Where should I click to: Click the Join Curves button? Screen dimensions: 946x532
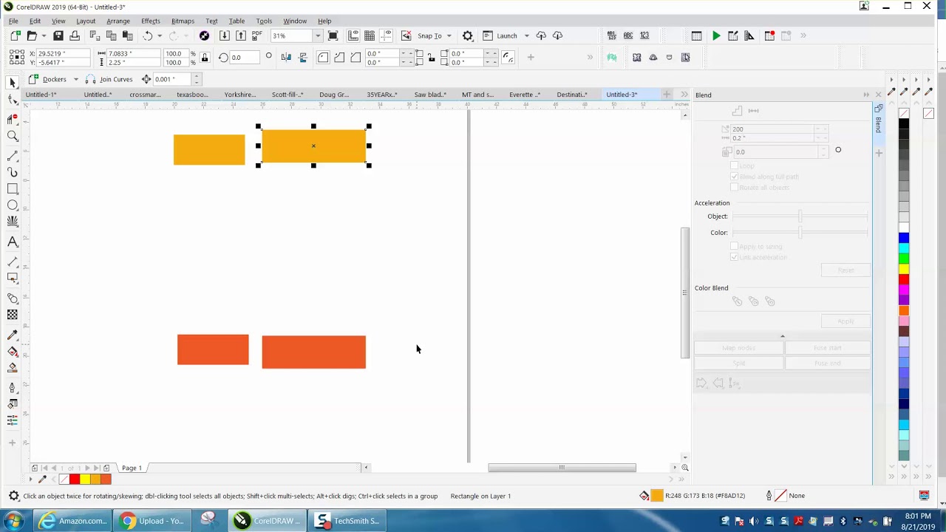pos(109,79)
